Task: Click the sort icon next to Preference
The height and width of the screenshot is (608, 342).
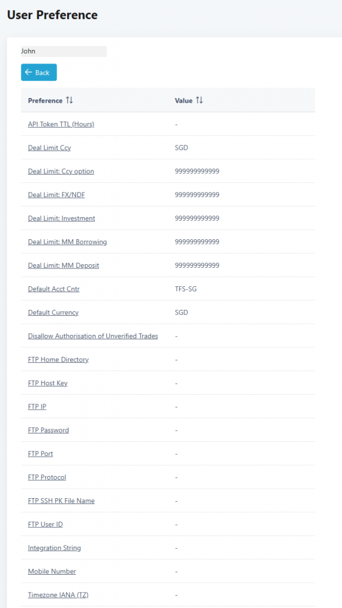Action: click(69, 100)
